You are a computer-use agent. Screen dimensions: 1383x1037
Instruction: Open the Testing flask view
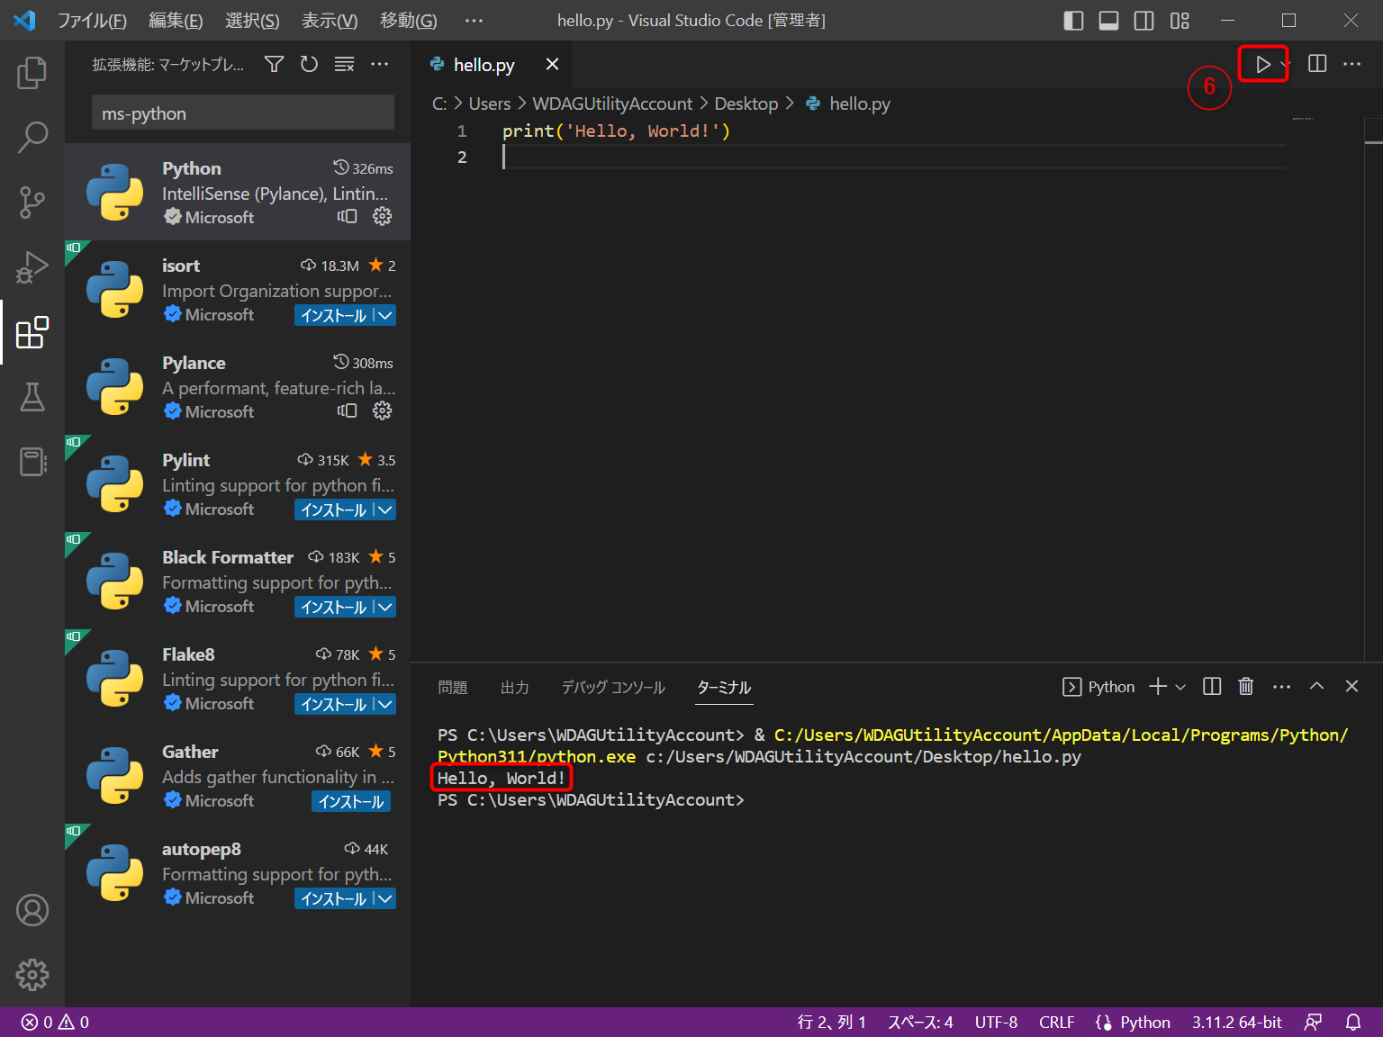(32, 397)
